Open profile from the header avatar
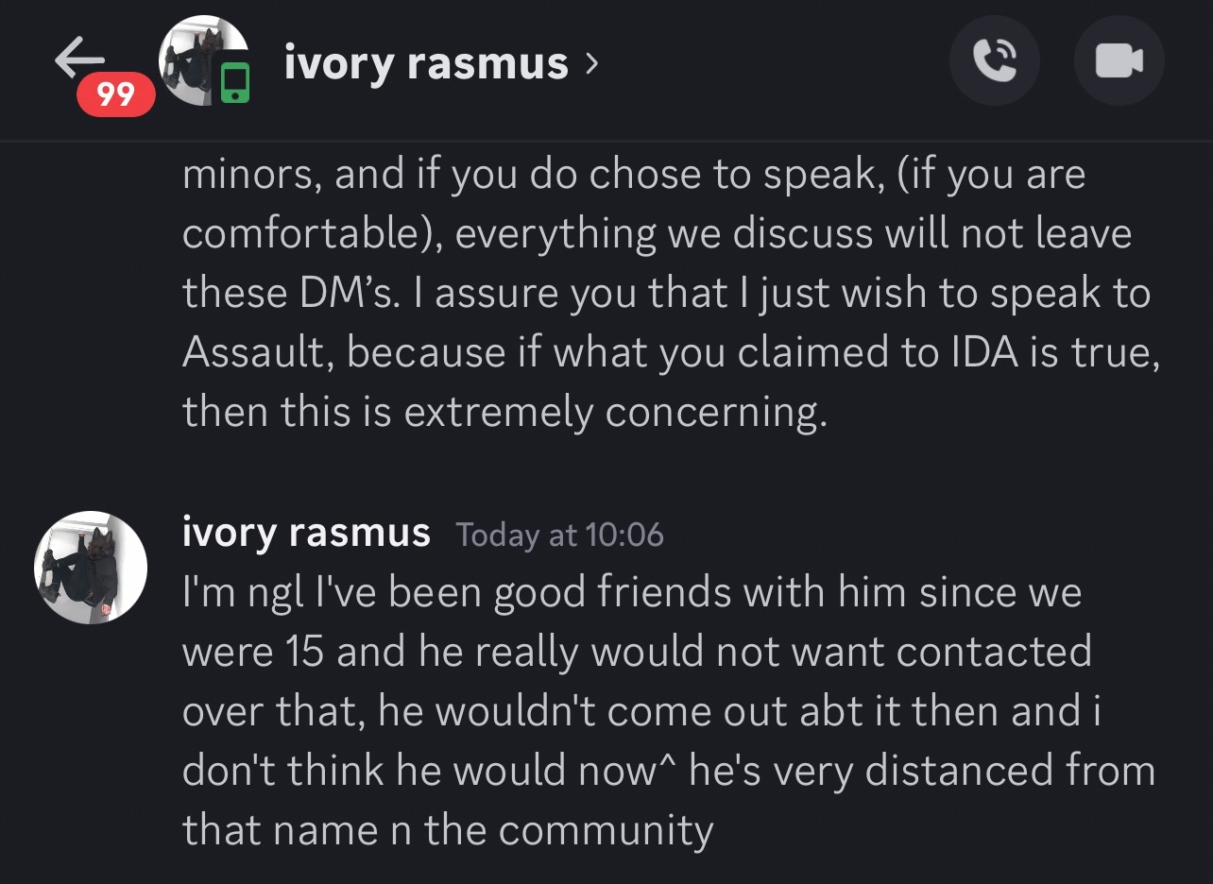Viewport: 1213px width, 884px height. tap(201, 59)
